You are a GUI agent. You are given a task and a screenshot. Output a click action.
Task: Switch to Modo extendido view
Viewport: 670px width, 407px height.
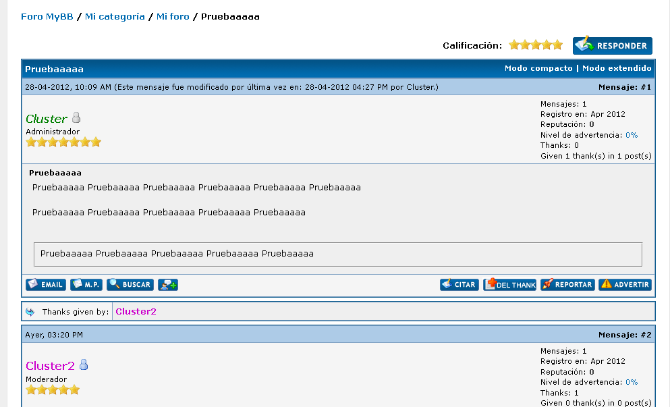click(617, 68)
